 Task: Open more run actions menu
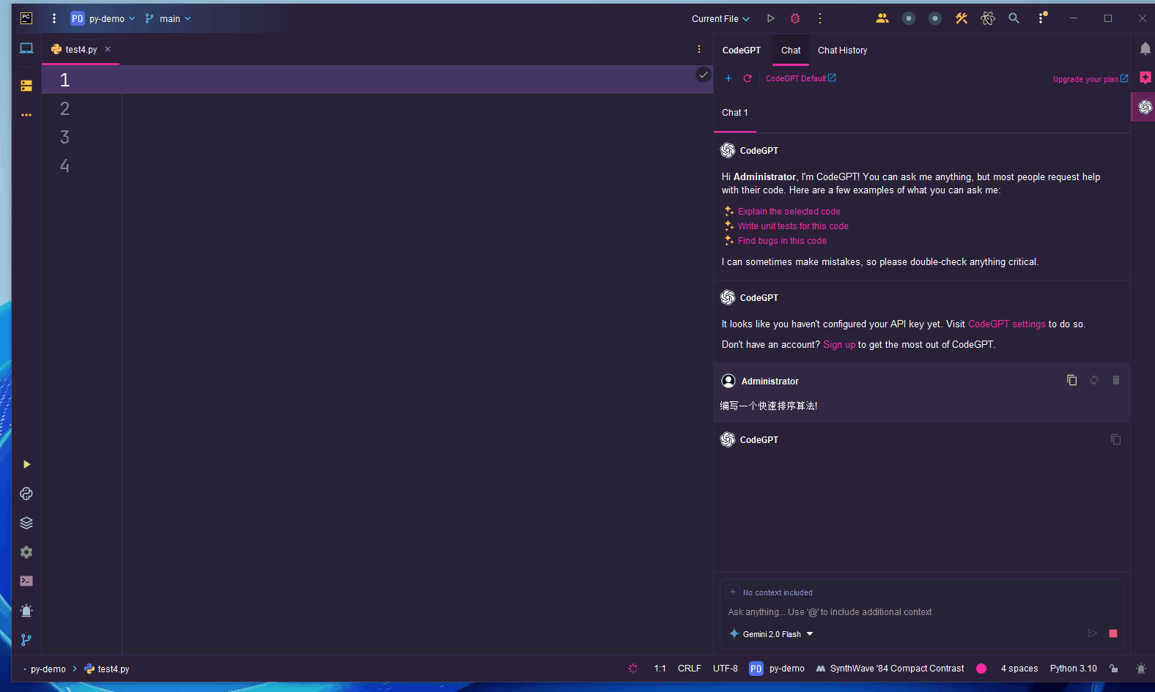820,18
